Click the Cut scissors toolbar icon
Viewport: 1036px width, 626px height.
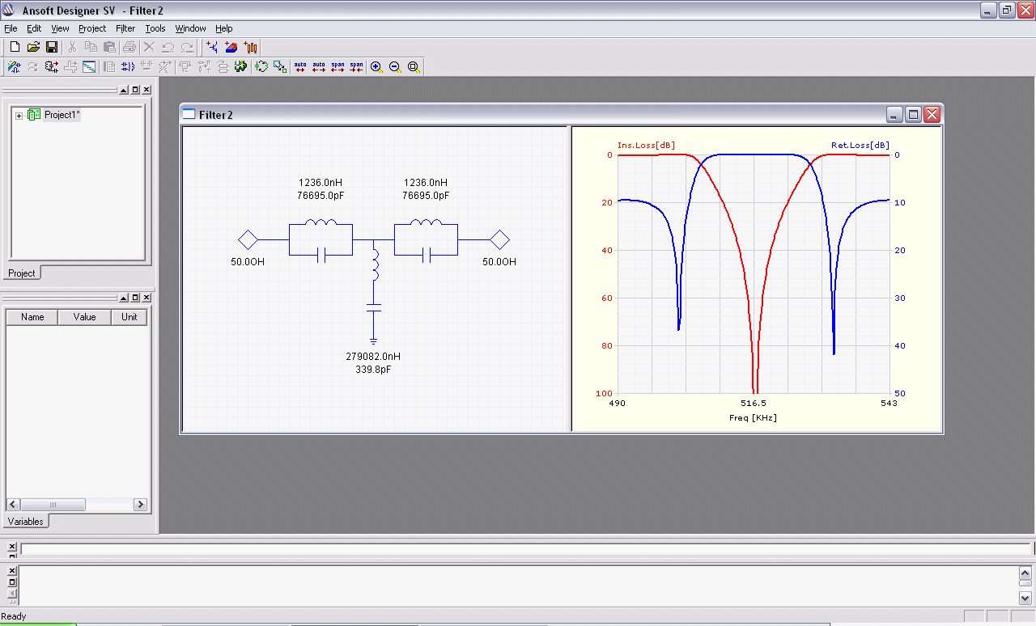tap(71, 47)
